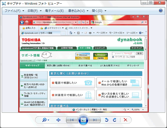Expand the arrow next to the zoom magnifier
The width and height of the screenshot is (167, 128).
point(48,120)
